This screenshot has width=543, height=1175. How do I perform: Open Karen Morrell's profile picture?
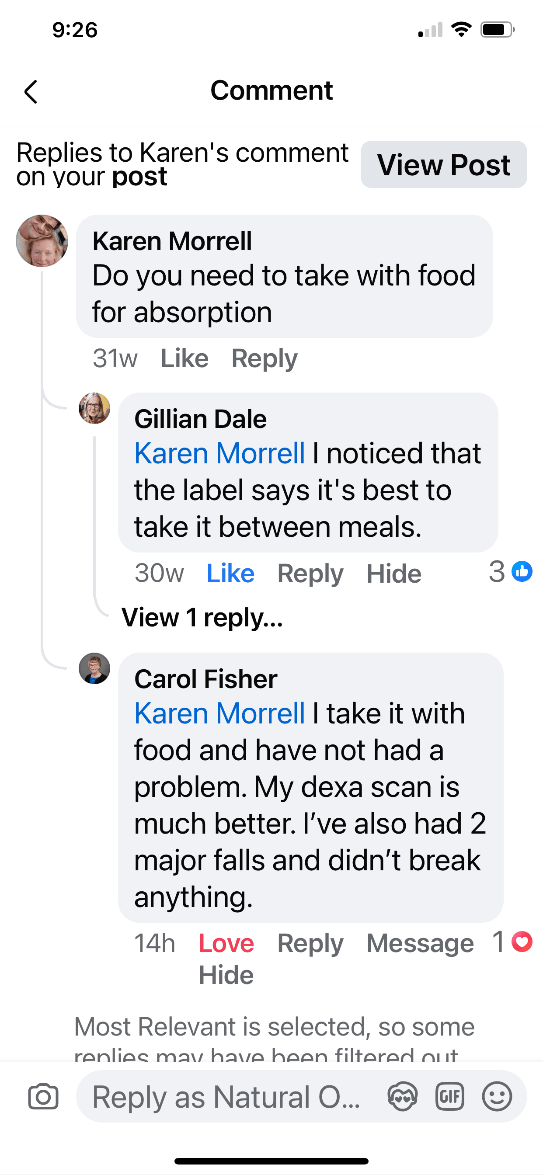(x=42, y=241)
